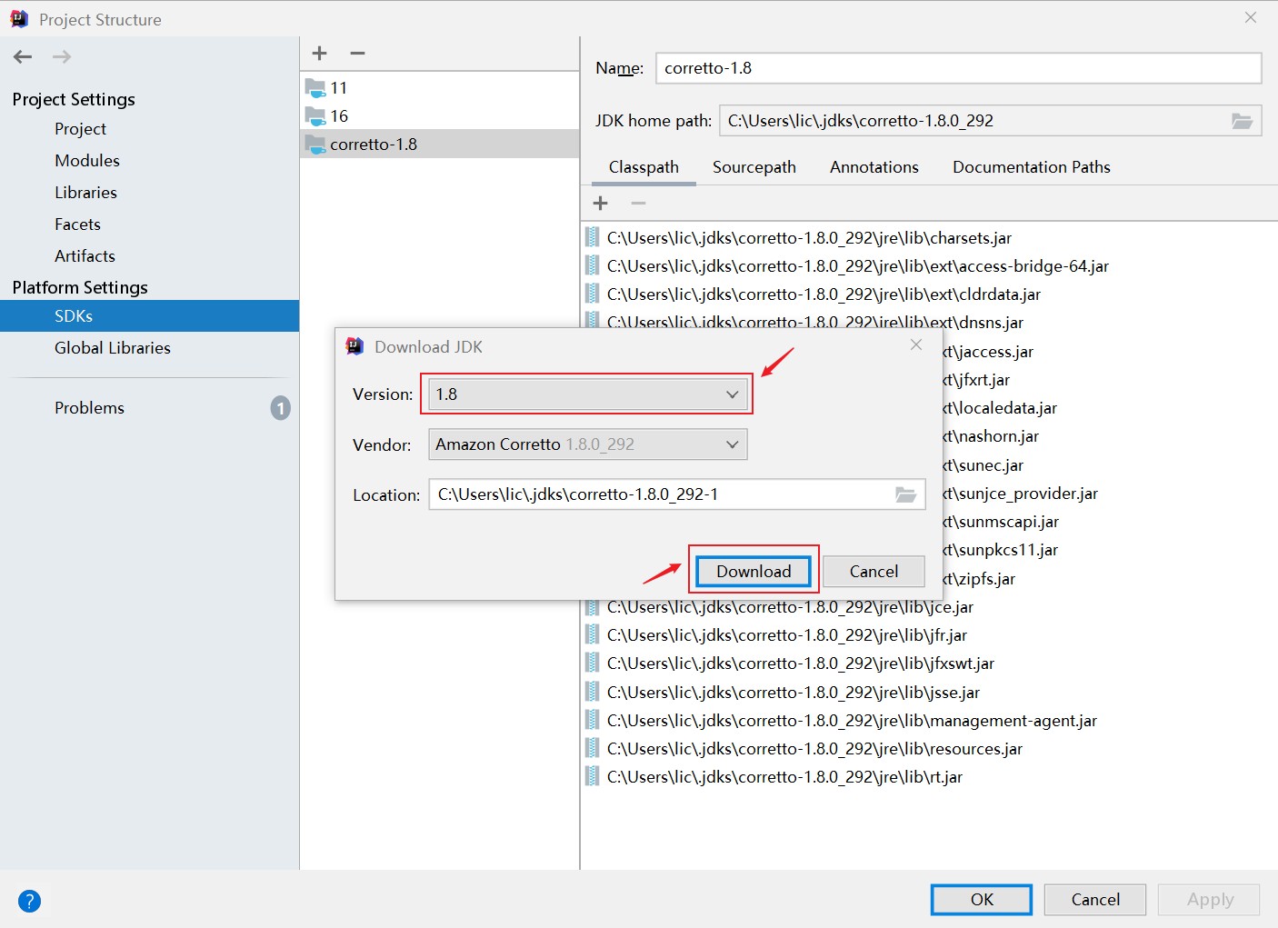Open Project settings in sidebar

click(x=80, y=129)
